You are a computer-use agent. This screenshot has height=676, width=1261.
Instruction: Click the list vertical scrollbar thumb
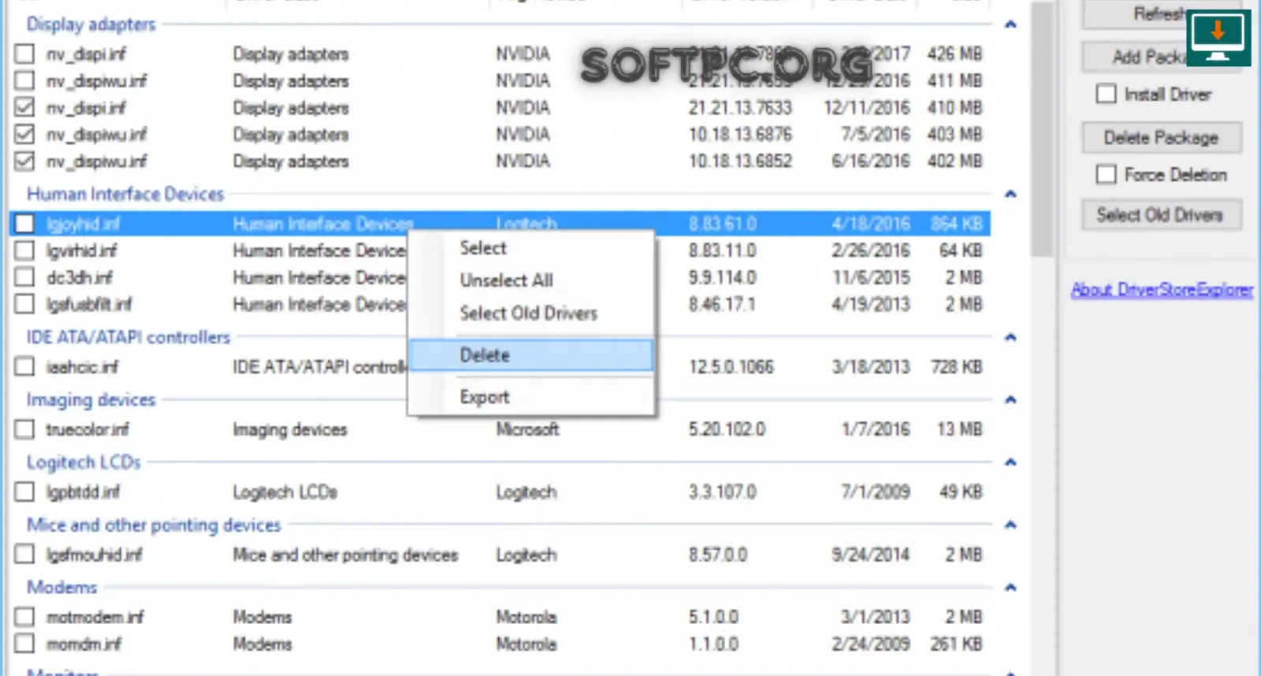[x=1043, y=130]
